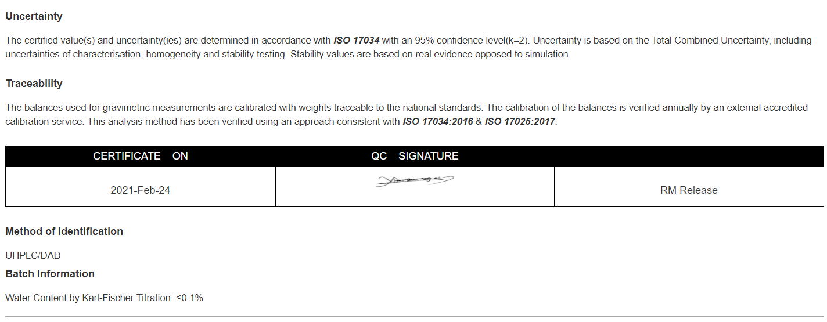Click the UHPLC/DAD method text

[33, 255]
